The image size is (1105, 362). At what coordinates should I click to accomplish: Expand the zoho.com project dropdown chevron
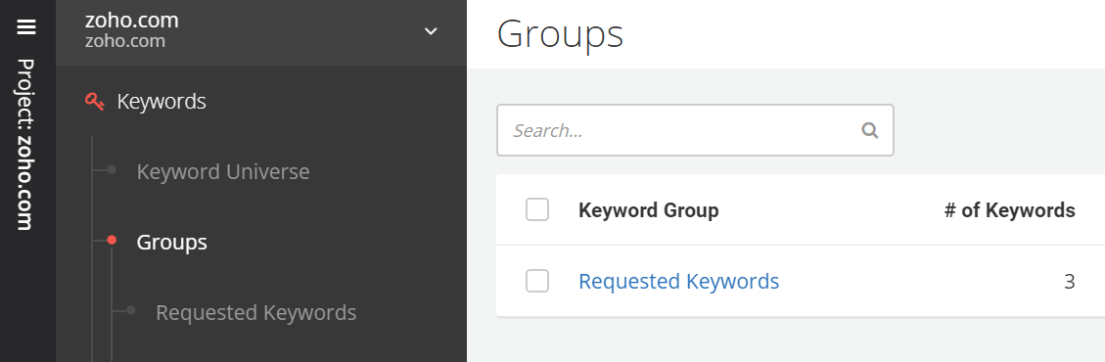pos(431,31)
